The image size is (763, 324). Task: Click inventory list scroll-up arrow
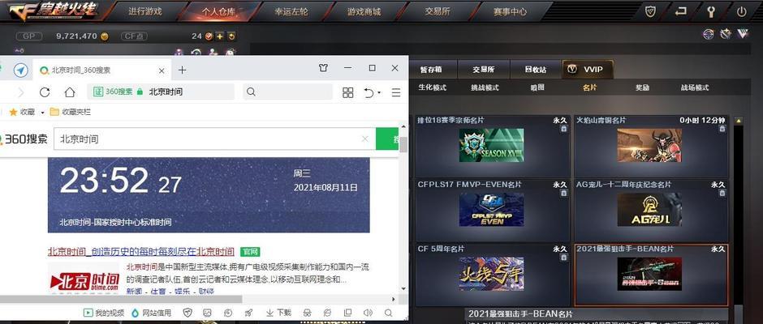click(738, 120)
